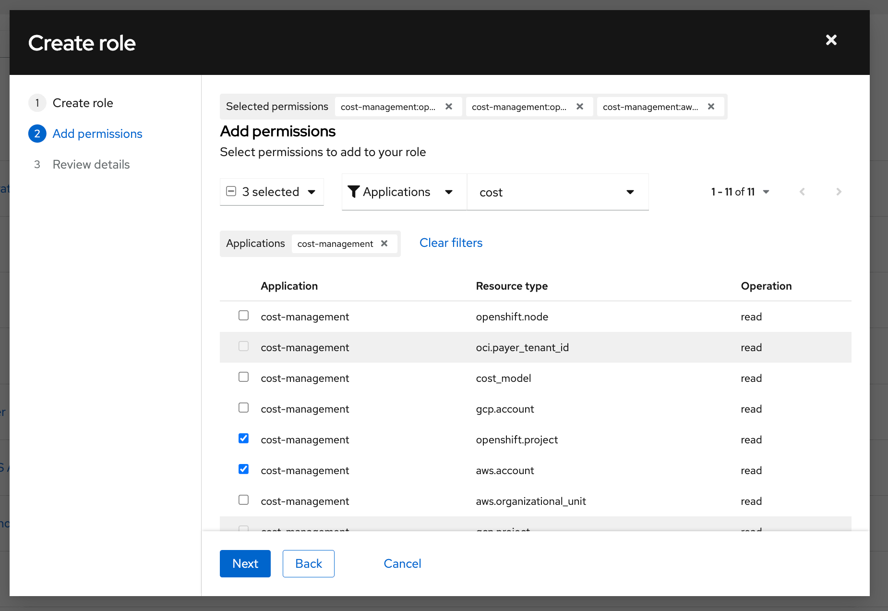This screenshot has width=888, height=611.
Task: Open the 3 selected bulk dropdown arrow
Action: 312,192
